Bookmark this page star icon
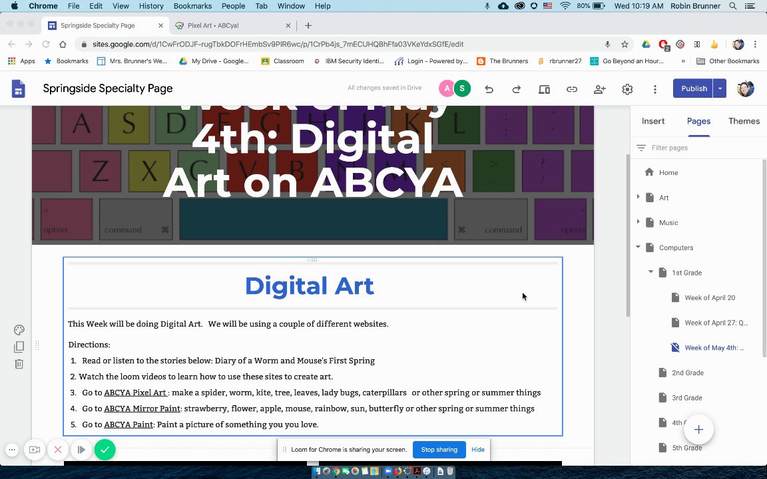Image resolution: width=767 pixels, height=479 pixels. pyautogui.click(x=625, y=44)
